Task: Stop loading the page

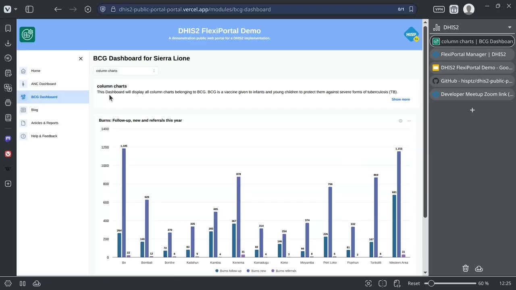Action: click(x=88, y=9)
